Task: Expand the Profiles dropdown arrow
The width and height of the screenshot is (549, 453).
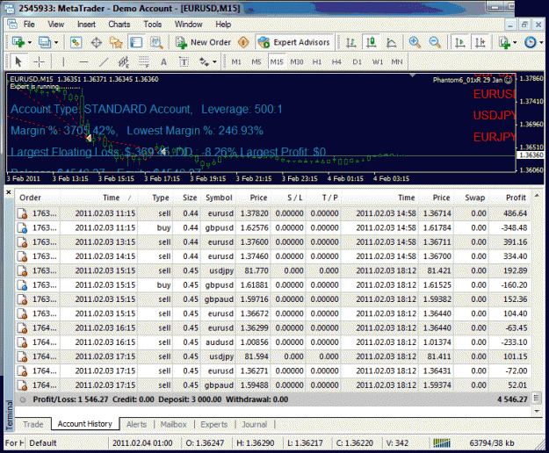Action: click(56, 43)
